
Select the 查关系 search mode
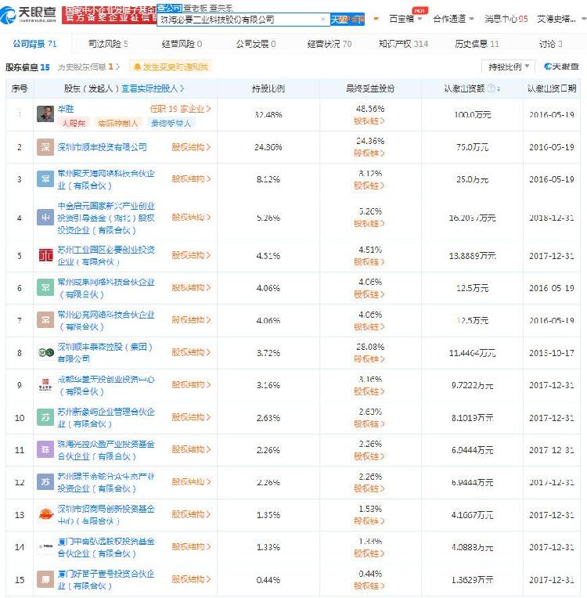[221, 8]
